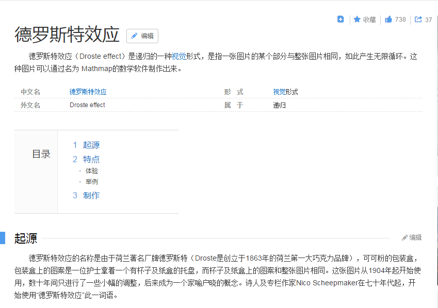
Task: Click the 起源 section heading
Action: (26, 238)
